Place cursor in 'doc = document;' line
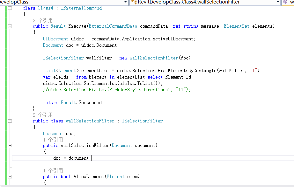294x187 pixels. coord(72,158)
